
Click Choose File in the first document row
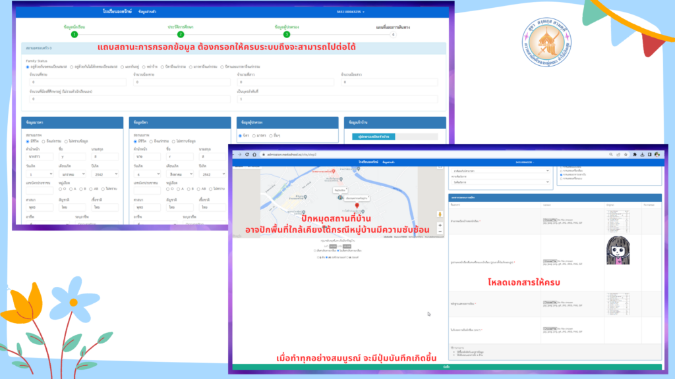(550, 220)
